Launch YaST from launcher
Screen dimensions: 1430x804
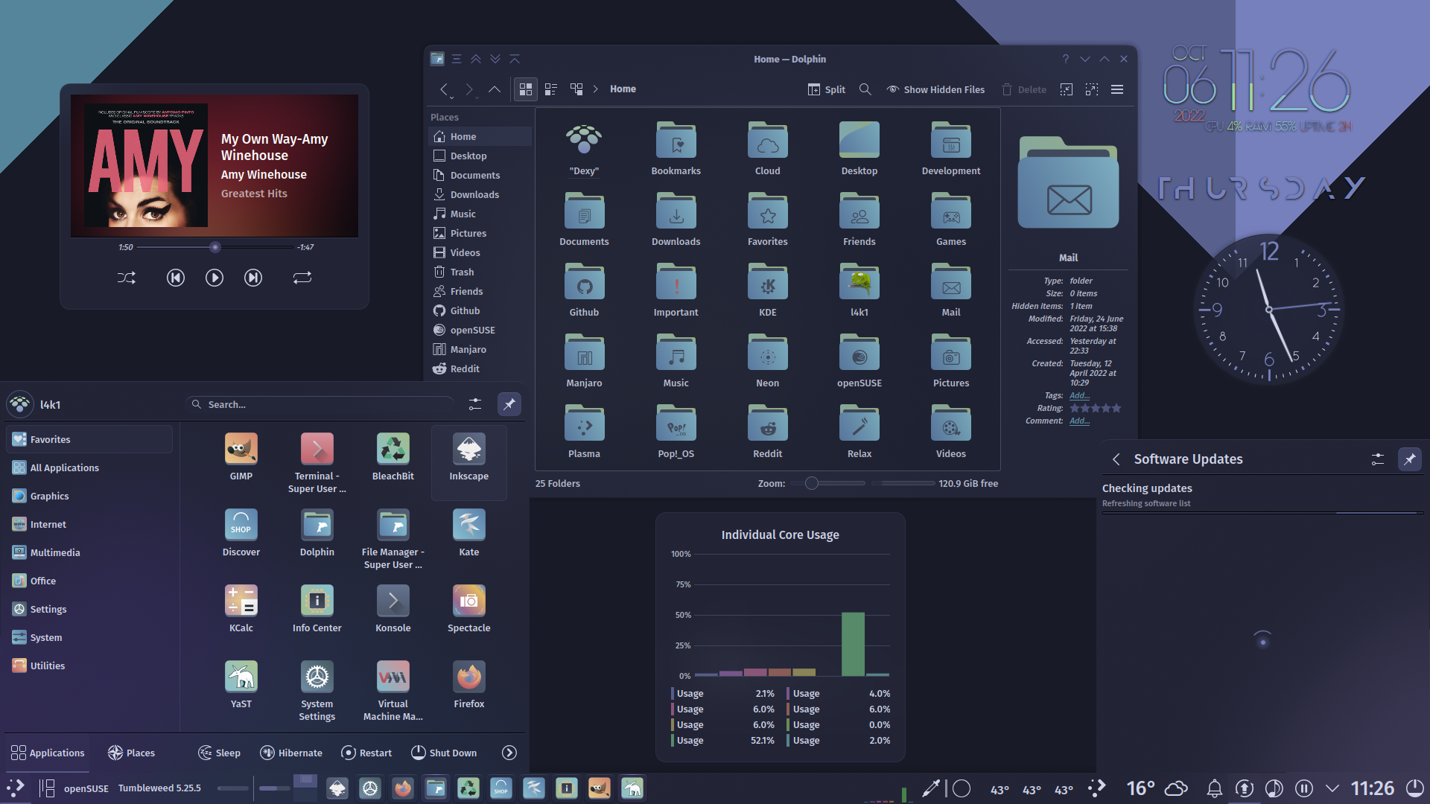coord(241,685)
